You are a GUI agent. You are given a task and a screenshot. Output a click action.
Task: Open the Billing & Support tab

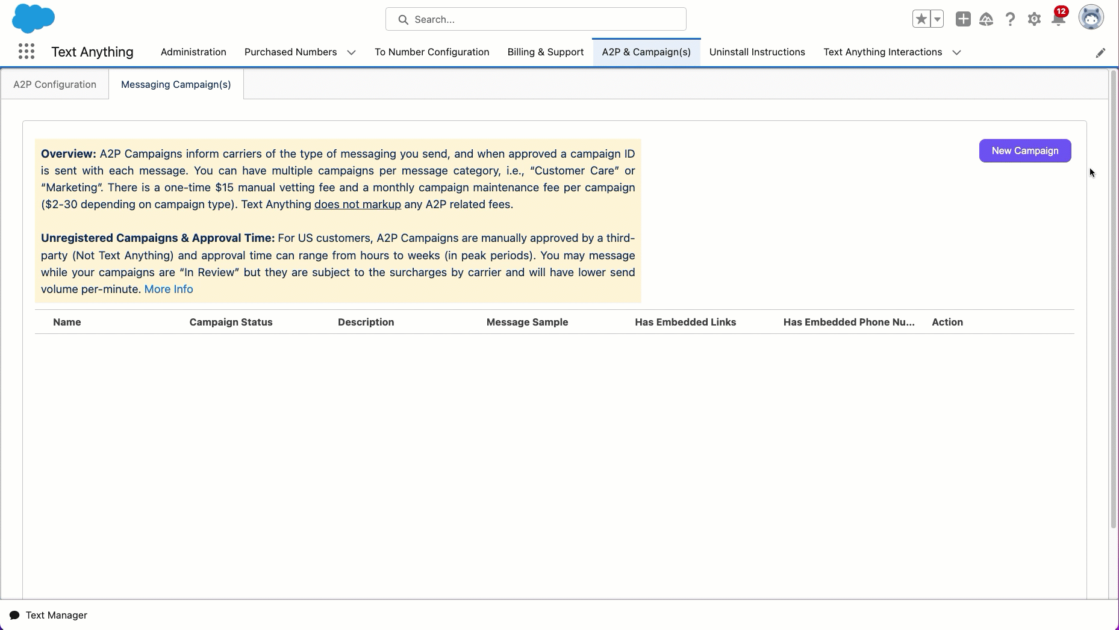coord(545,52)
